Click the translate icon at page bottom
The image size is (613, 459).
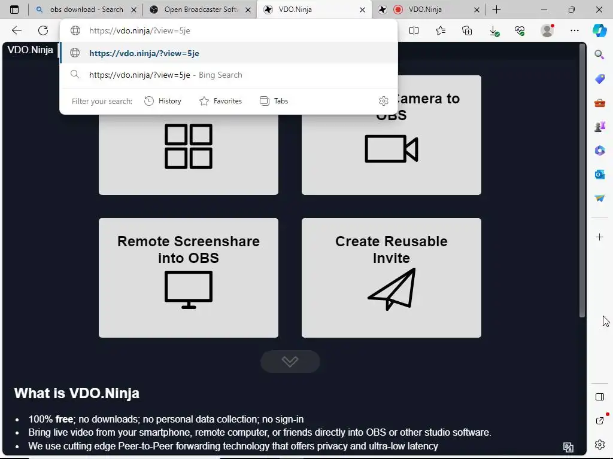(x=569, y=447)
